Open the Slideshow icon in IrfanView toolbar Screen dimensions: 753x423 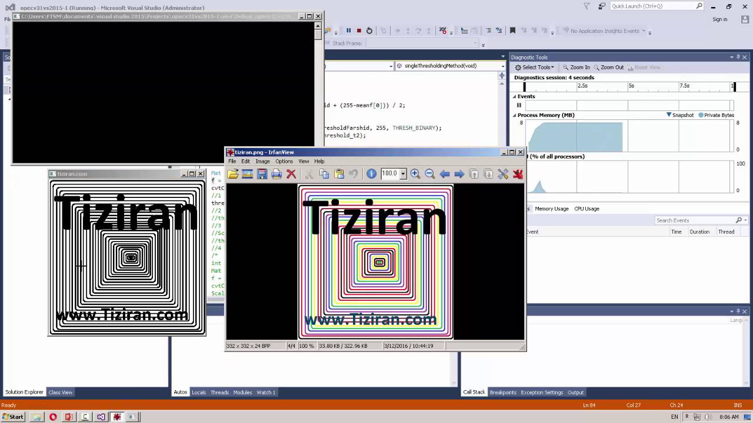(x=247, y=174)
